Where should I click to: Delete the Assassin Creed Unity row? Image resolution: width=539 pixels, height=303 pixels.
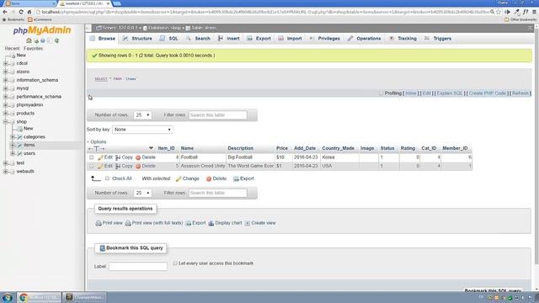(x=145, y=166)
